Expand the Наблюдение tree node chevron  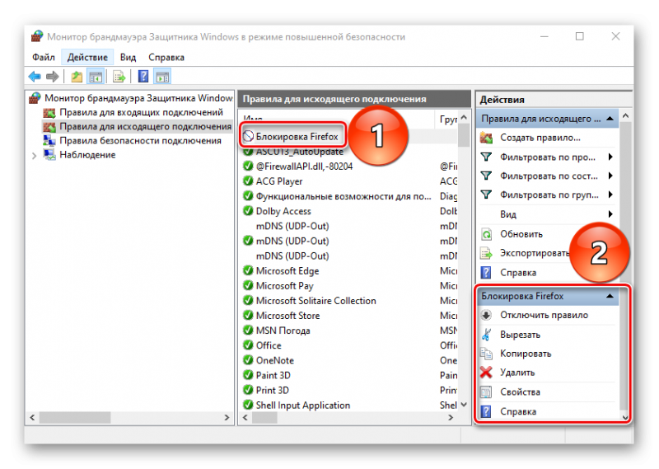[34, 156]
